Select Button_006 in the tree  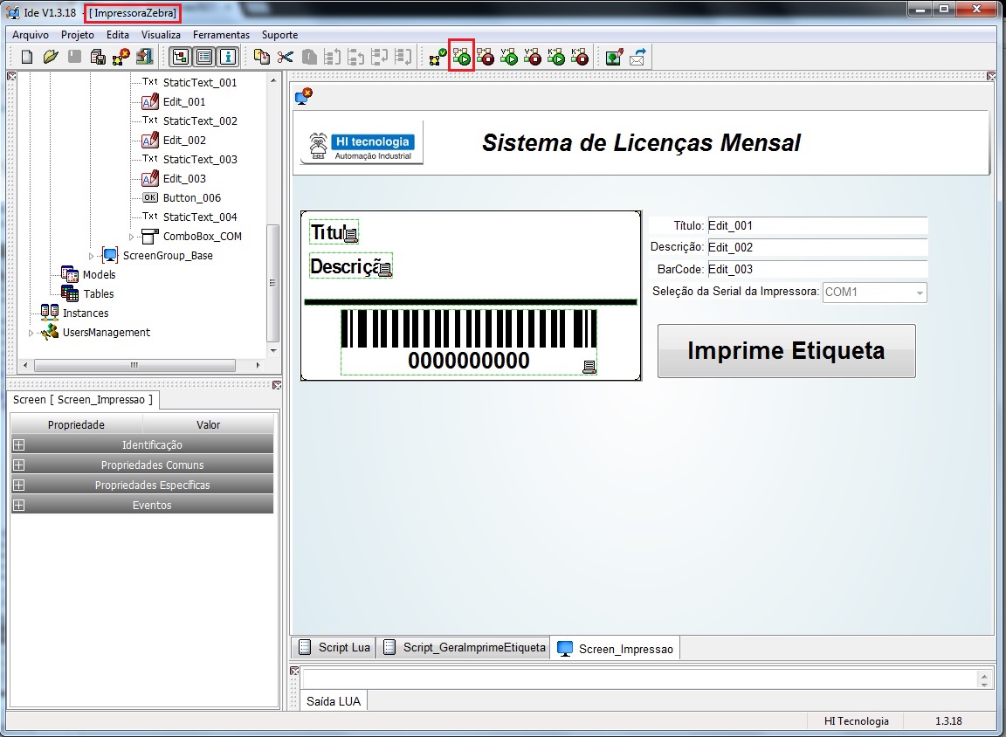(192, 197)
